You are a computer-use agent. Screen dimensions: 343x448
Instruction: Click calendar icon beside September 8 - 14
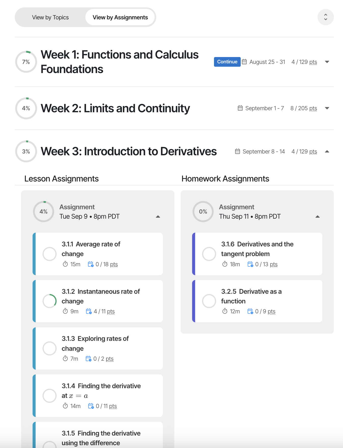(237, 151)
